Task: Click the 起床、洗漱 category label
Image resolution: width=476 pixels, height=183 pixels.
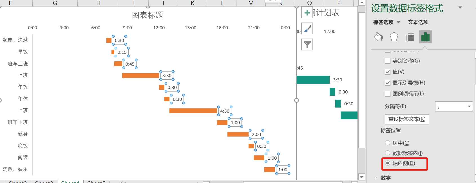Action: (x=15, y=40)
